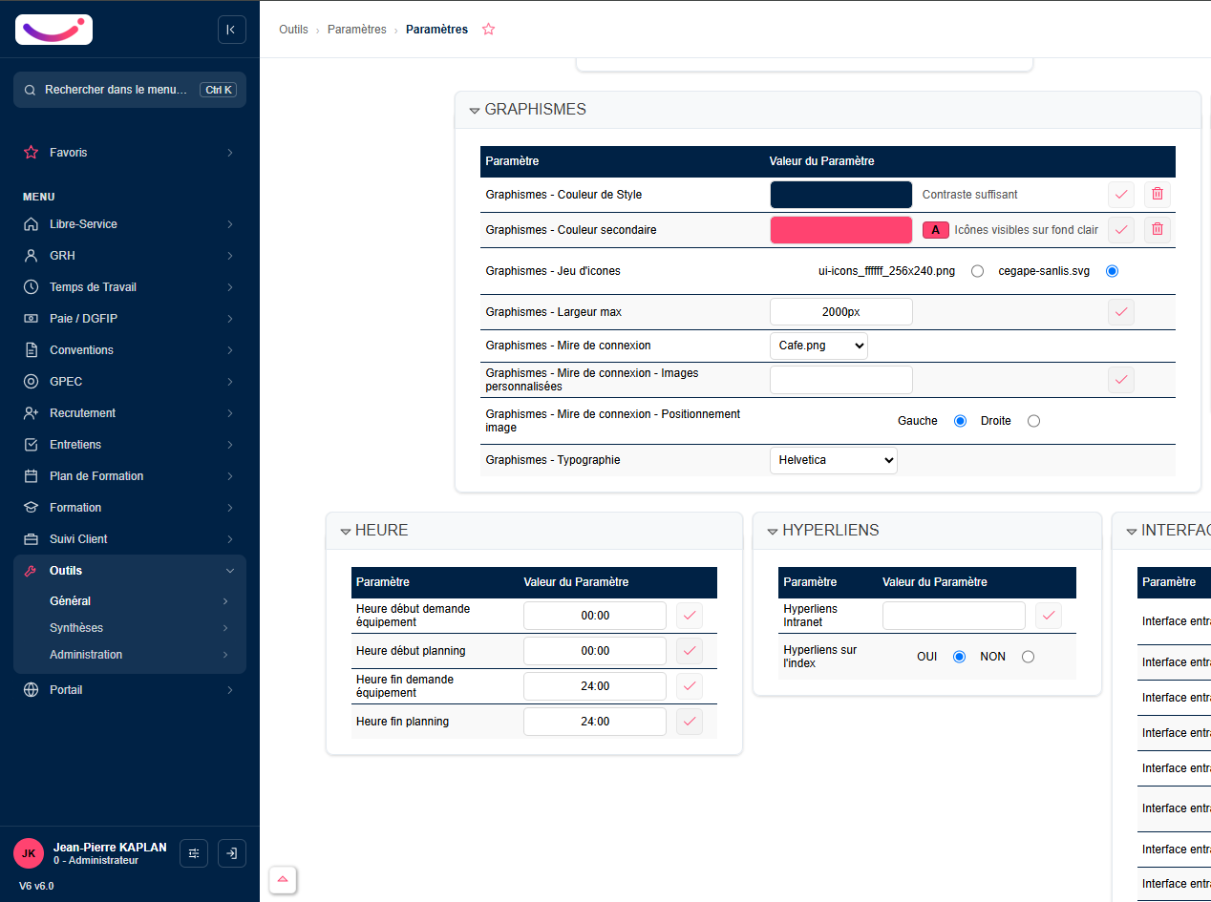
Task: Open the Temps de Travail menu
Action: point(130,287)
